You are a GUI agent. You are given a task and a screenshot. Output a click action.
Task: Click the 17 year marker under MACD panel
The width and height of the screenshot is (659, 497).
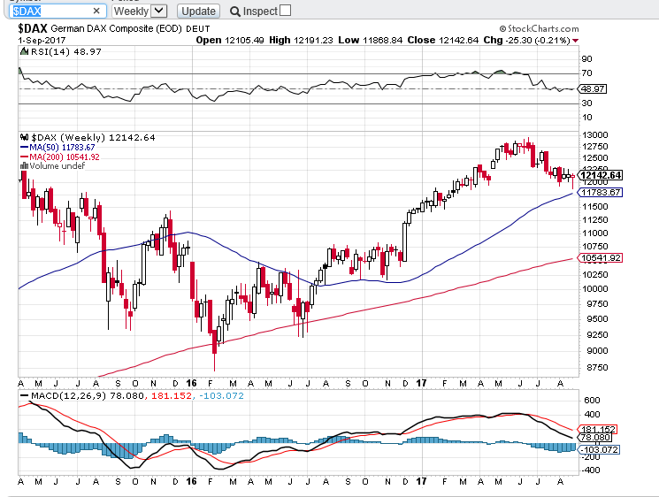pyautogui.click(x=421, y=481)
